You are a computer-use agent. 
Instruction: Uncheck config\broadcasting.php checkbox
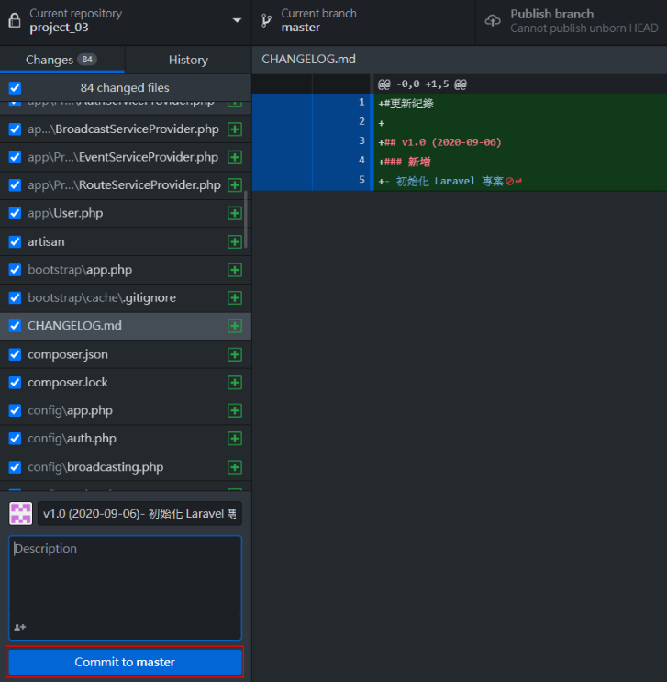[16, 467]
